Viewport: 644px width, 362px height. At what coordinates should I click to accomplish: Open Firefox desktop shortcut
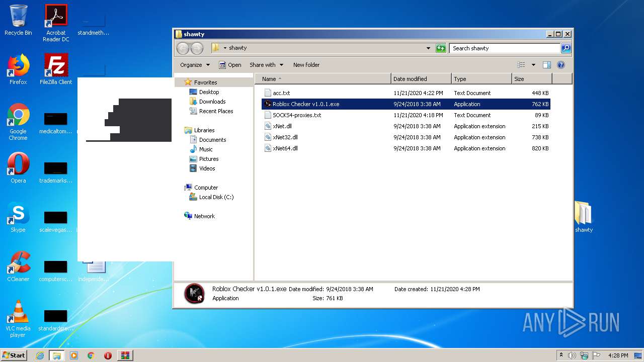[x=18, y=69]
